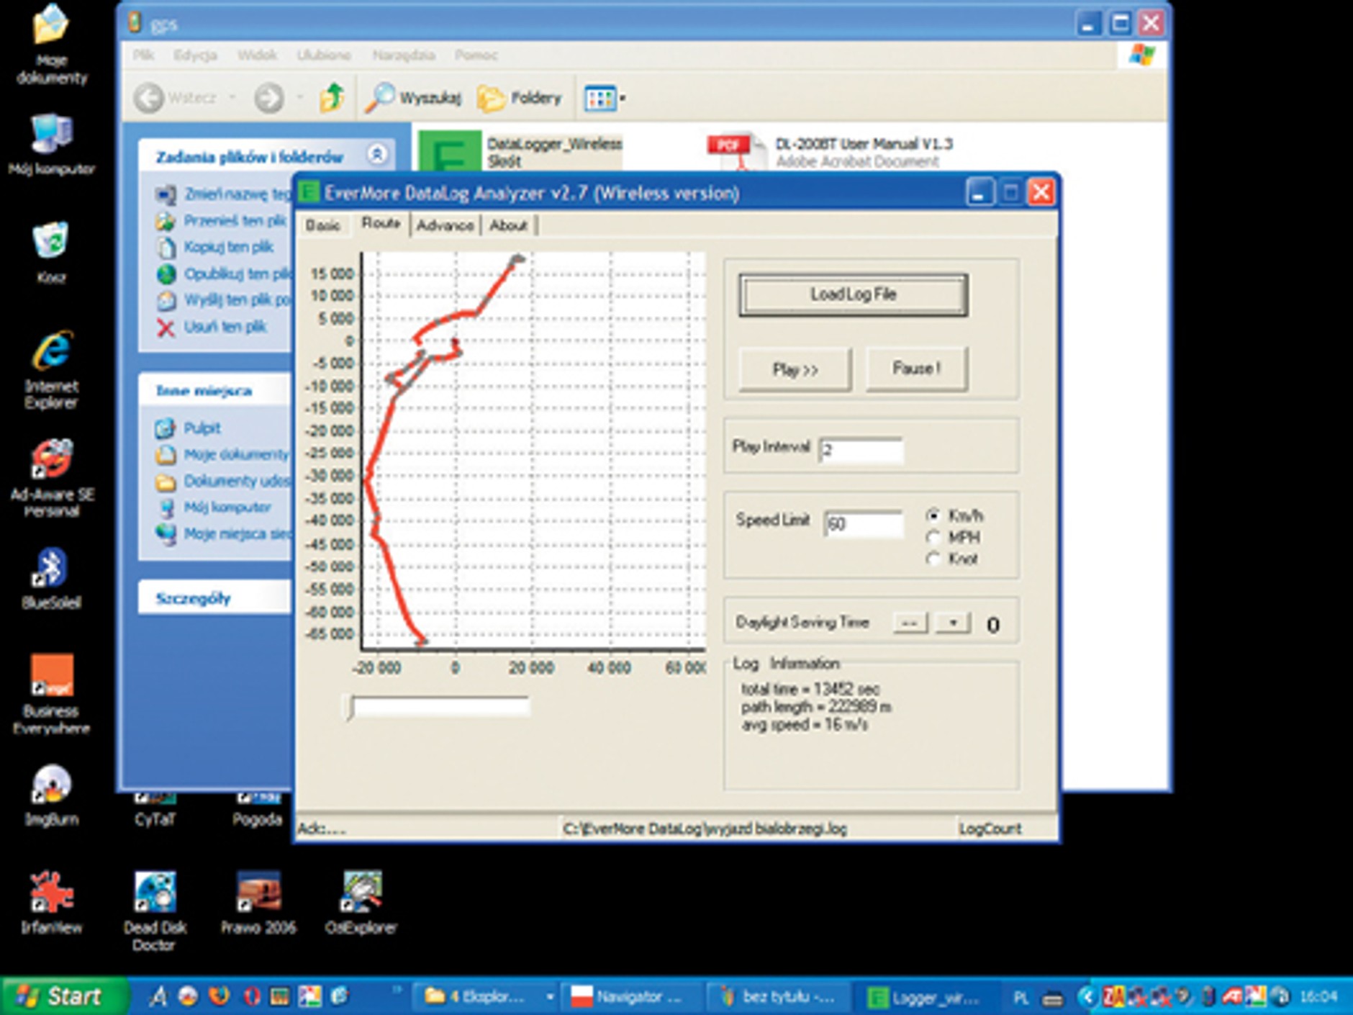1353x1015 pixels.
Task: Switch to the Basic tab
Action: pos(322,225)
